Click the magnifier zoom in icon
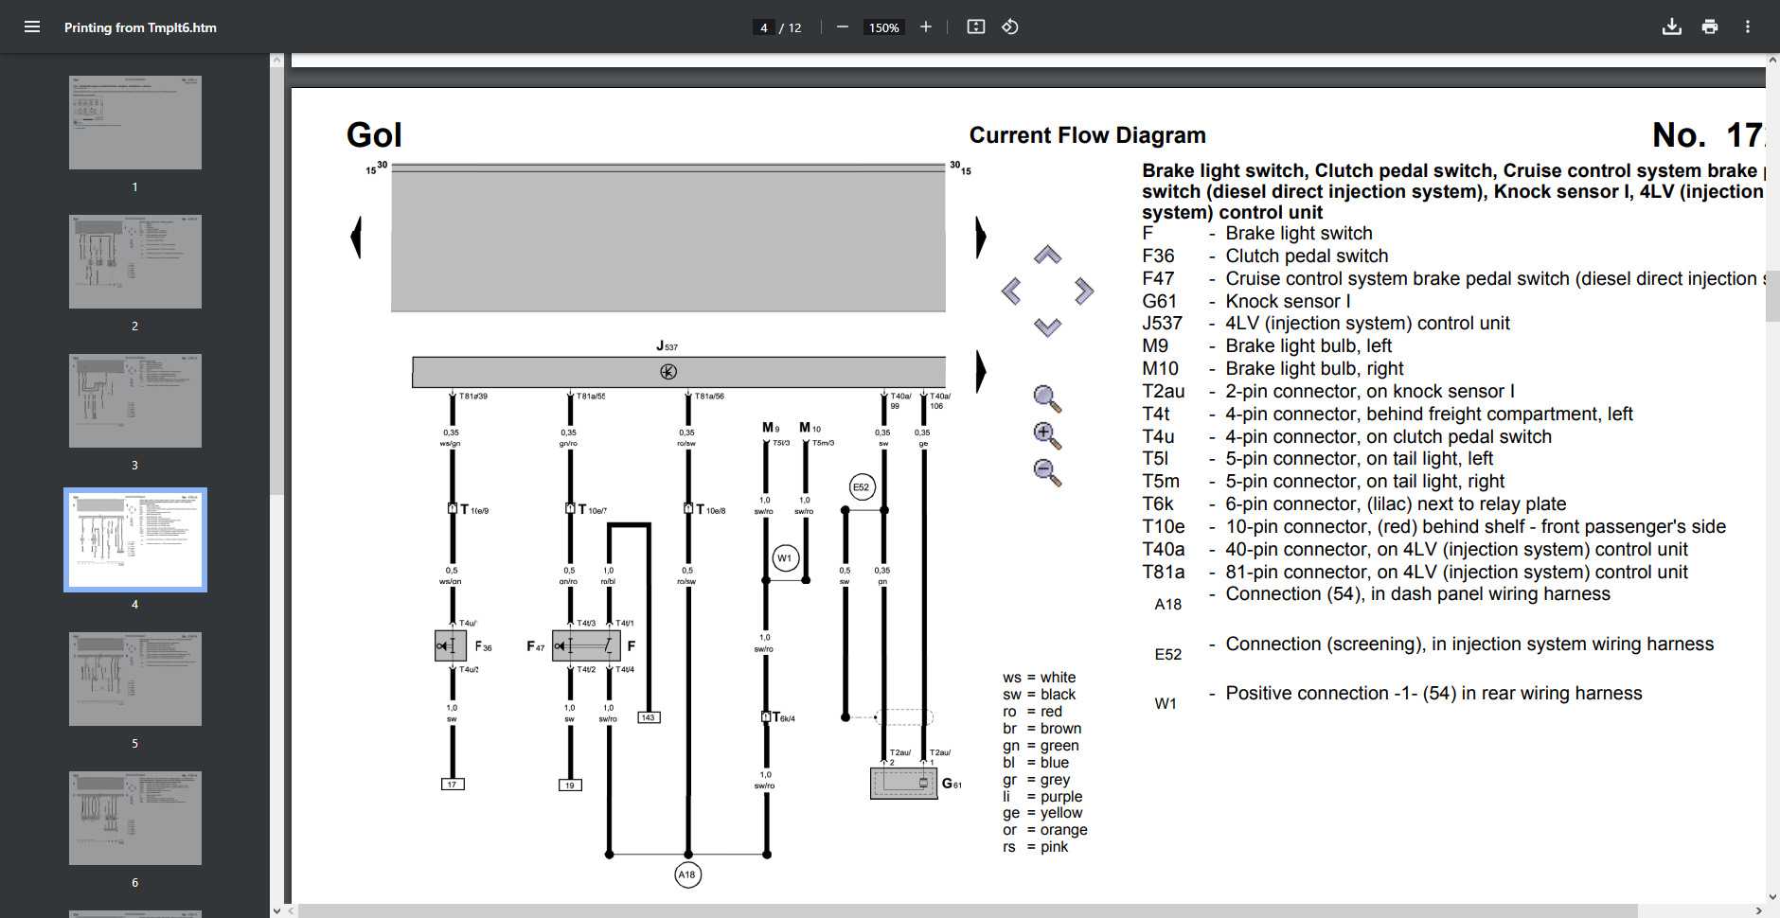1780x918 pixels. point(1047,435)
